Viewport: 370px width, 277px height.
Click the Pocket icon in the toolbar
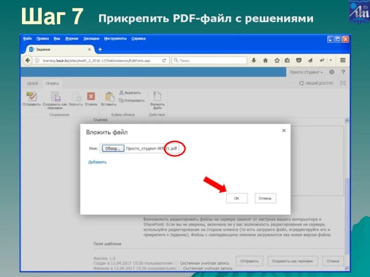299,60
